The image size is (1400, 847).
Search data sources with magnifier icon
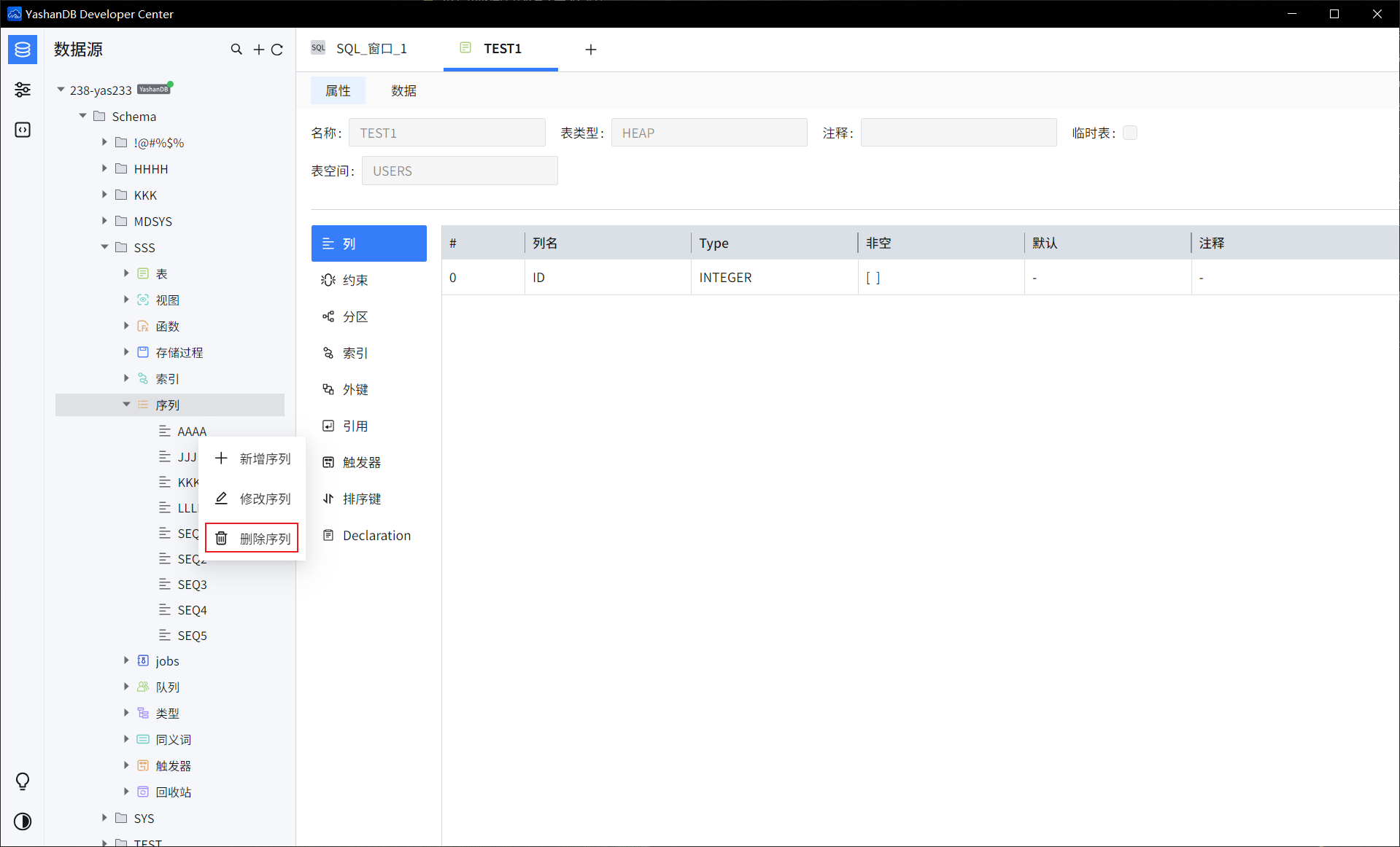236,50
